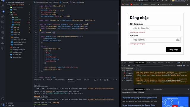The image size is (190, 107).
Task: Click the DevTools console filter 'Lọc' field
Action: tap(150, 65)
